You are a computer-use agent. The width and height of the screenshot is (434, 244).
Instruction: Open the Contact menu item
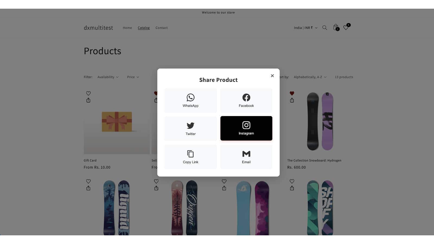point(162,28)
